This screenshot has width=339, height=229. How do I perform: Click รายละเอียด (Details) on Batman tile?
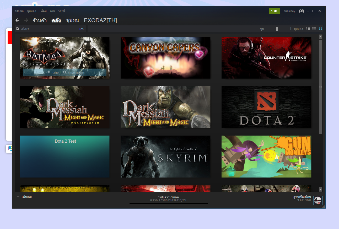click(x=76, y=72)
